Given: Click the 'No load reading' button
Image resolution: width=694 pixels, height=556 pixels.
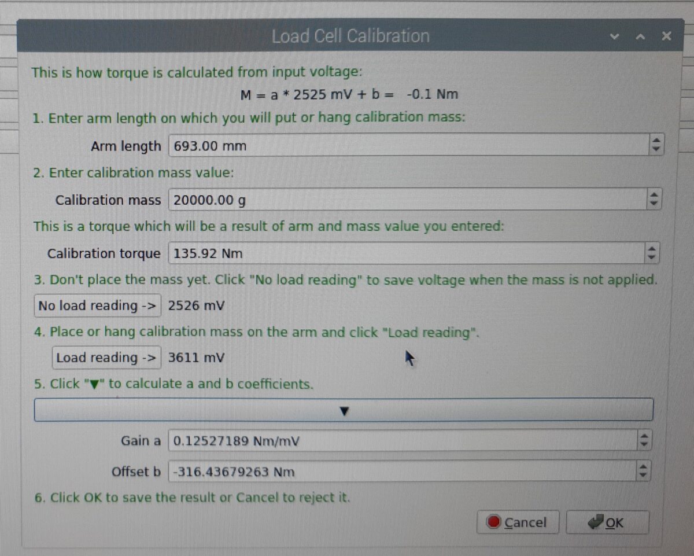Looking at the screenshot, I should 97,305.
